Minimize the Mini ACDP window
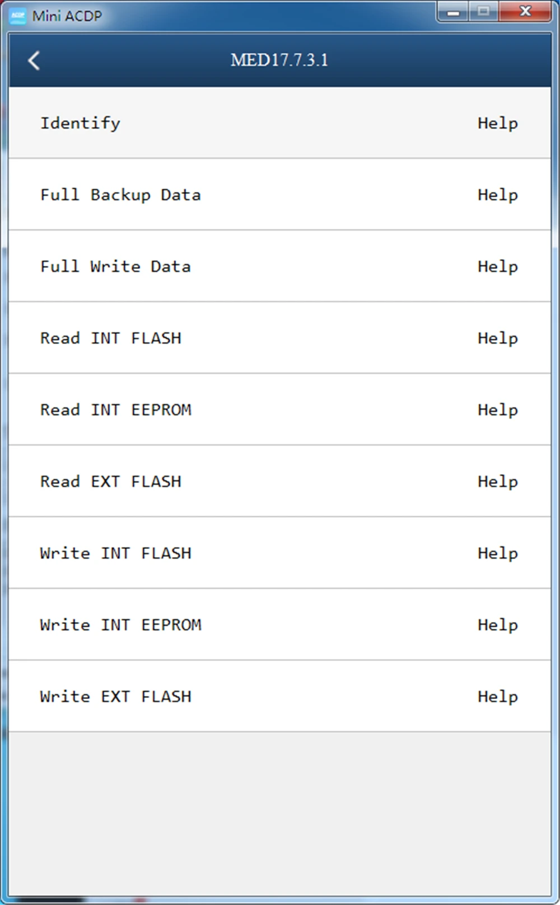Screen dimensions: 560x905 454,12
